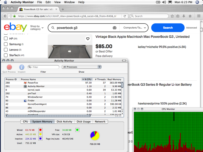Open the Window menu

(x=69, y=2)
